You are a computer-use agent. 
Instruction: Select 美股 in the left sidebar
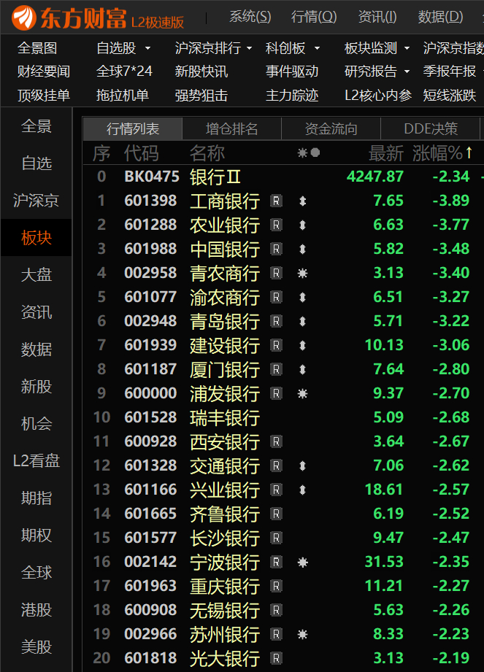(x=37, y=646)
